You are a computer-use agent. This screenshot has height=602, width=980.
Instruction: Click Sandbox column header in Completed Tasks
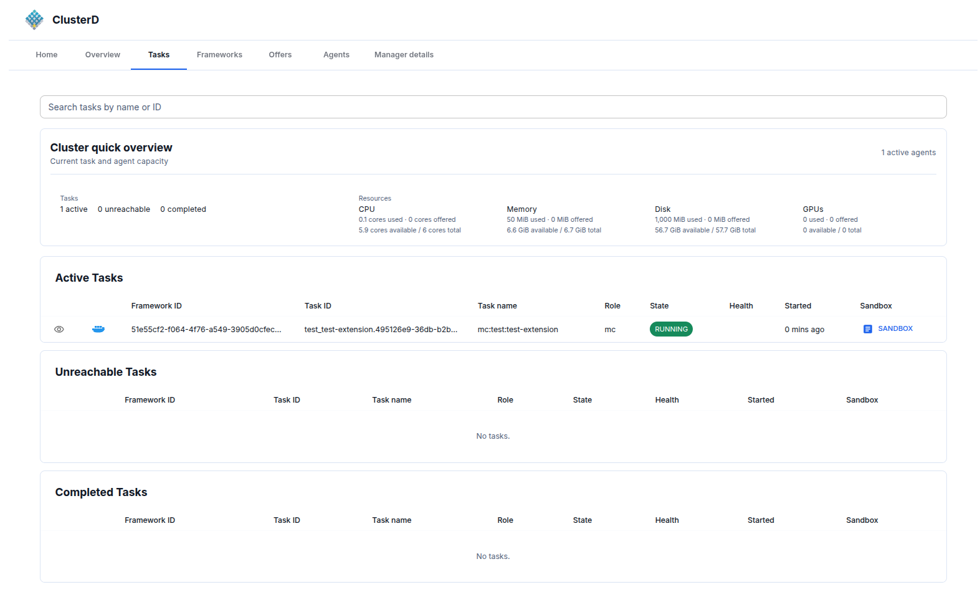pyautogui.click(x=862, y=520)
